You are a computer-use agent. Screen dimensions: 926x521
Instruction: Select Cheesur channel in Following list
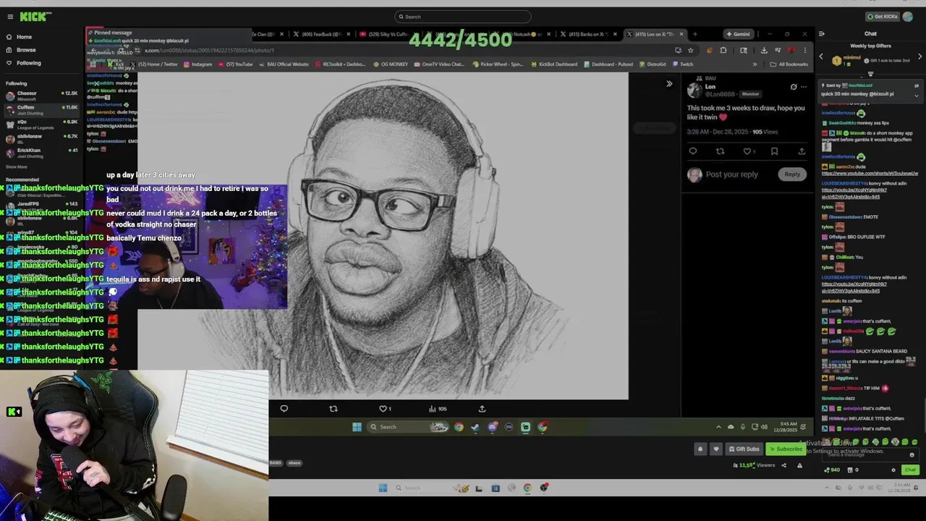40,95
